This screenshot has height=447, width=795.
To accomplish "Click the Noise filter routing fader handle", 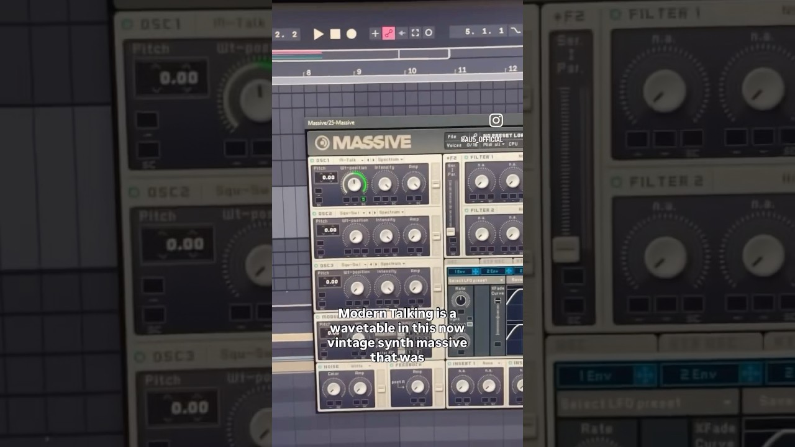I will tap(381, 389).
